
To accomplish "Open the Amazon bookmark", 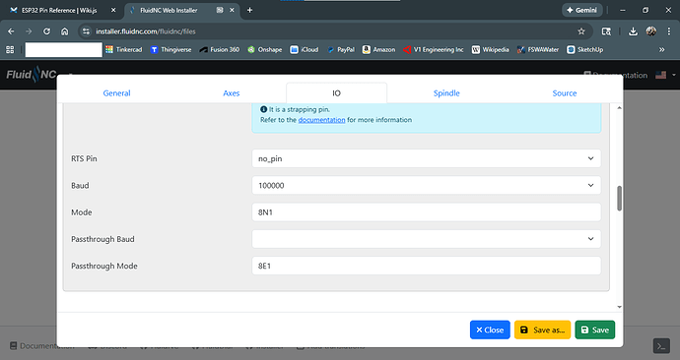I will tap(378, 50).
